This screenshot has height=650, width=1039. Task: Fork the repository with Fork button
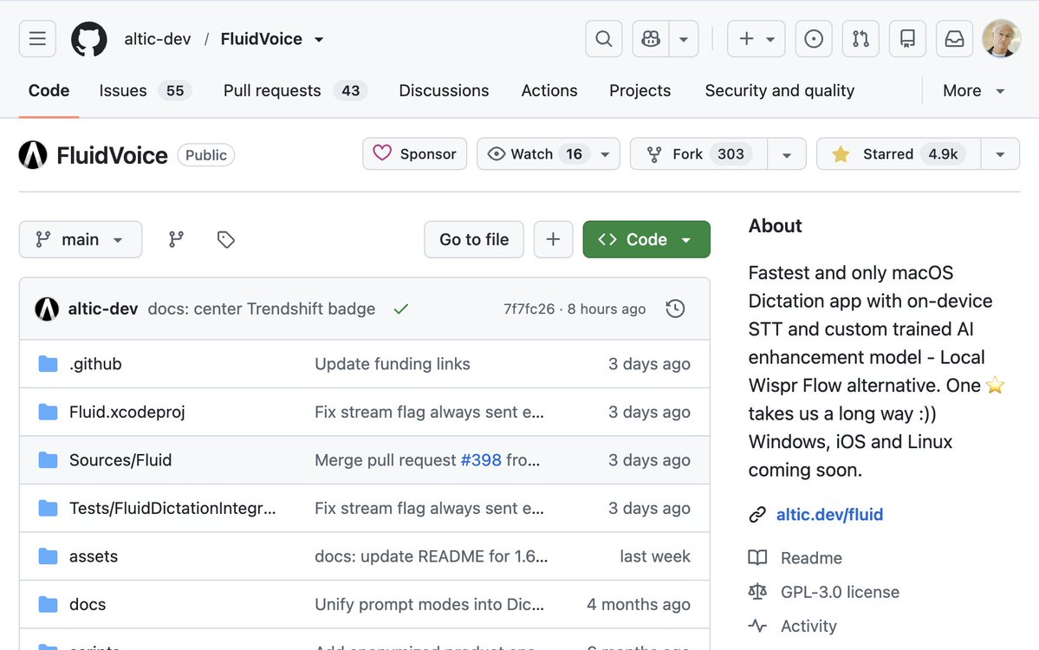click(x=699, y=153)
